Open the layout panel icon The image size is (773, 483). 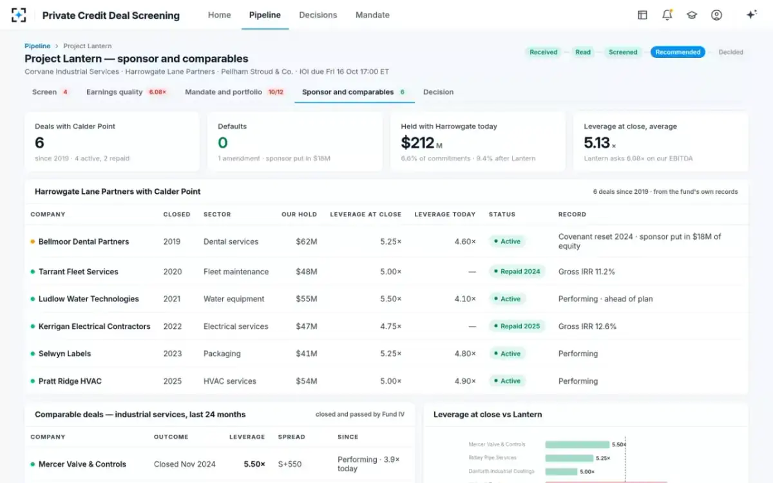[x=642, y=15]
